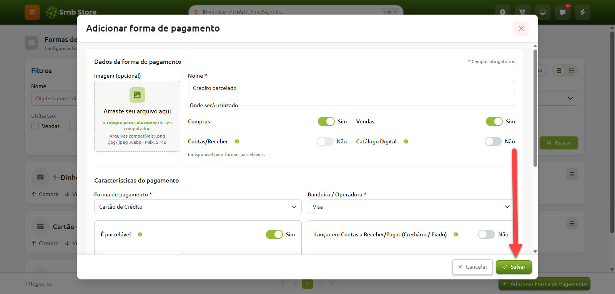
Task: Click info icon next to Contas/Receber
Action: click(237, 141)
